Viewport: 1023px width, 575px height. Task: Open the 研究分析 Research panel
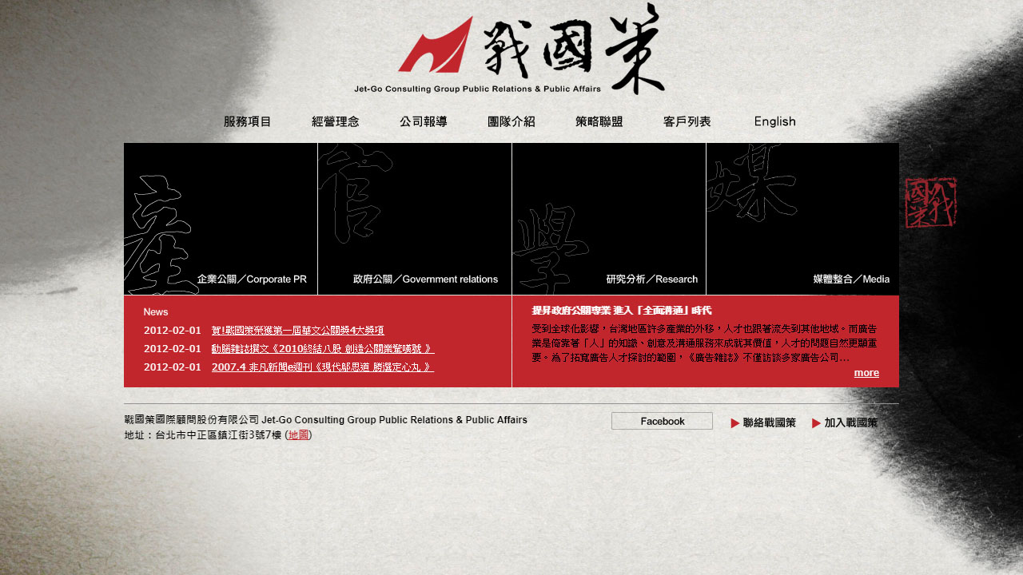(x=609, y=219)
